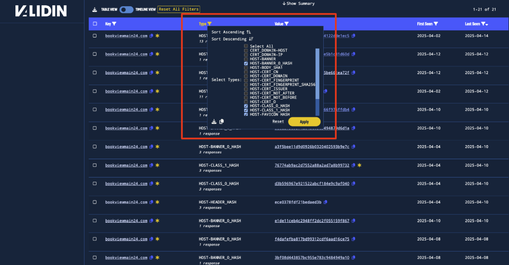Copy the value ending 494879d6d1a
Viewport: 509px width, 265px height.
354,128
